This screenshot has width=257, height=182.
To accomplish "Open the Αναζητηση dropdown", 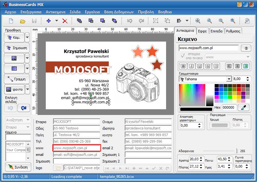I will (x=28, y=120).
